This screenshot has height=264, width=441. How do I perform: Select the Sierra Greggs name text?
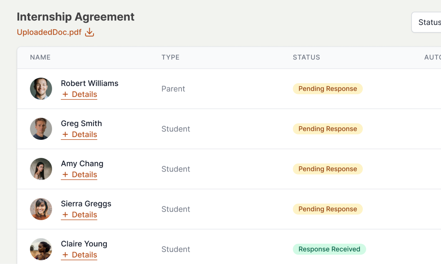(86, 204)
